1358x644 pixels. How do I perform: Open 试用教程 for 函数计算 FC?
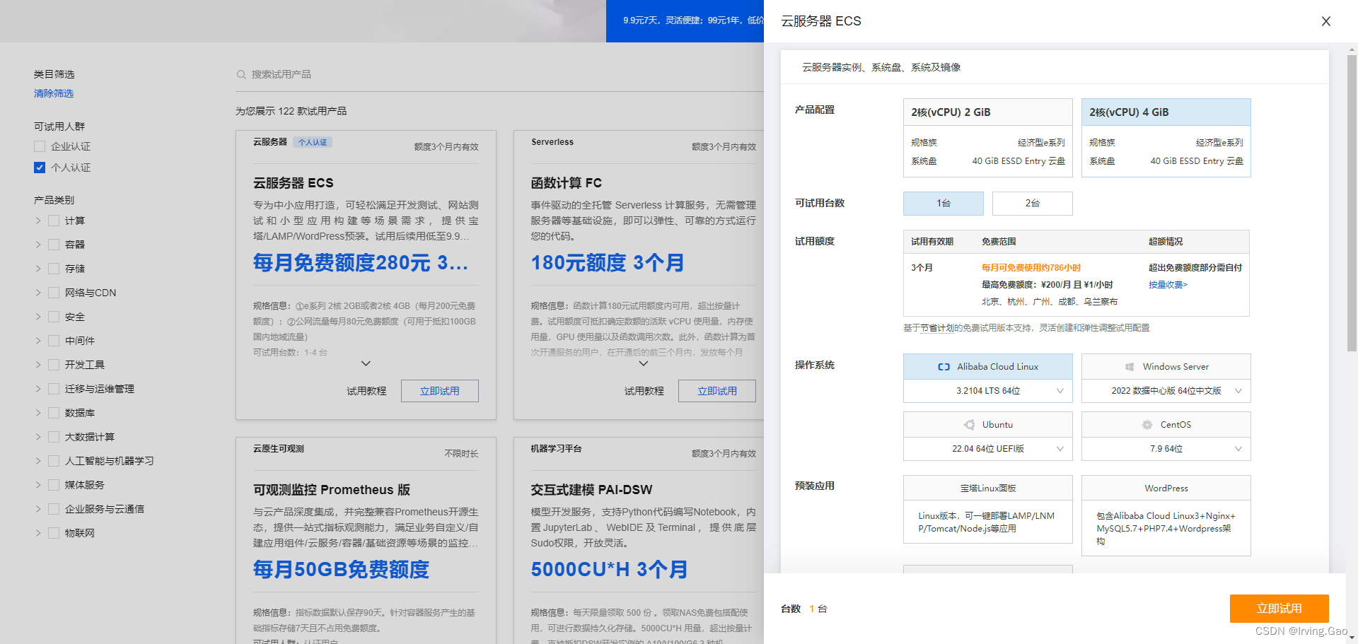[644, 391]
